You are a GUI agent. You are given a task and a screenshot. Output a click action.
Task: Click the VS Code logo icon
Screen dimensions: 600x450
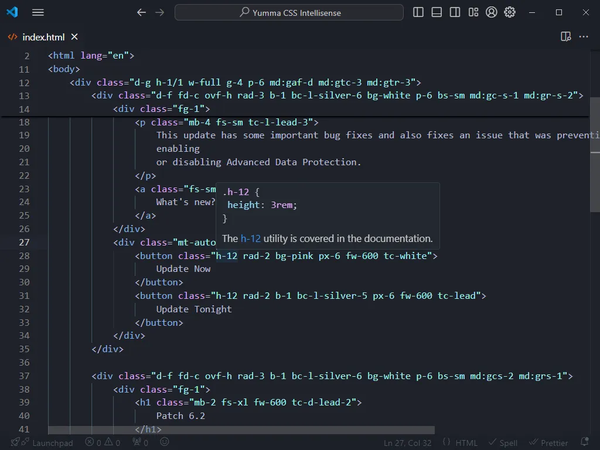[x=12, y=12]
